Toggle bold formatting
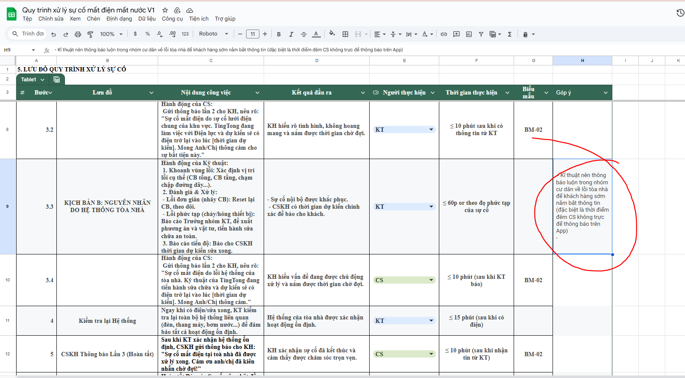685x378 pixels. tap(279, 34)
